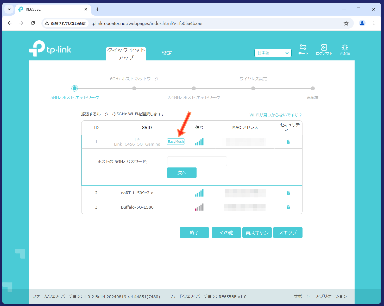
Task: Select the eoRT-11509e2-a network row
Action: coord(192,193)
